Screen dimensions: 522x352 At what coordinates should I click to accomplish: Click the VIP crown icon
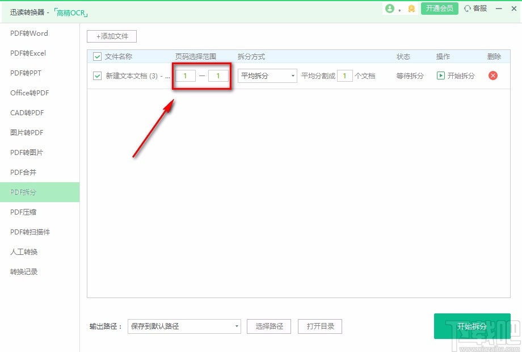point(410,9)
